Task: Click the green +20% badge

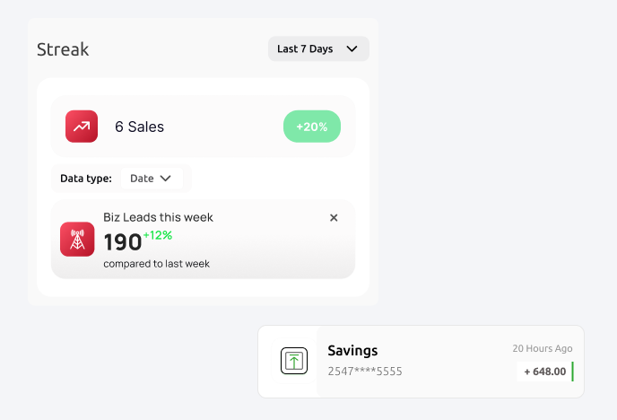Action: point(312,127)
